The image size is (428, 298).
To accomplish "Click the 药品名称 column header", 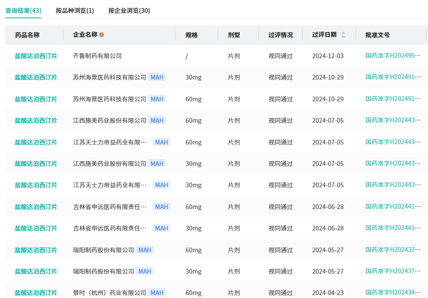I will click(x=27, y=35).
